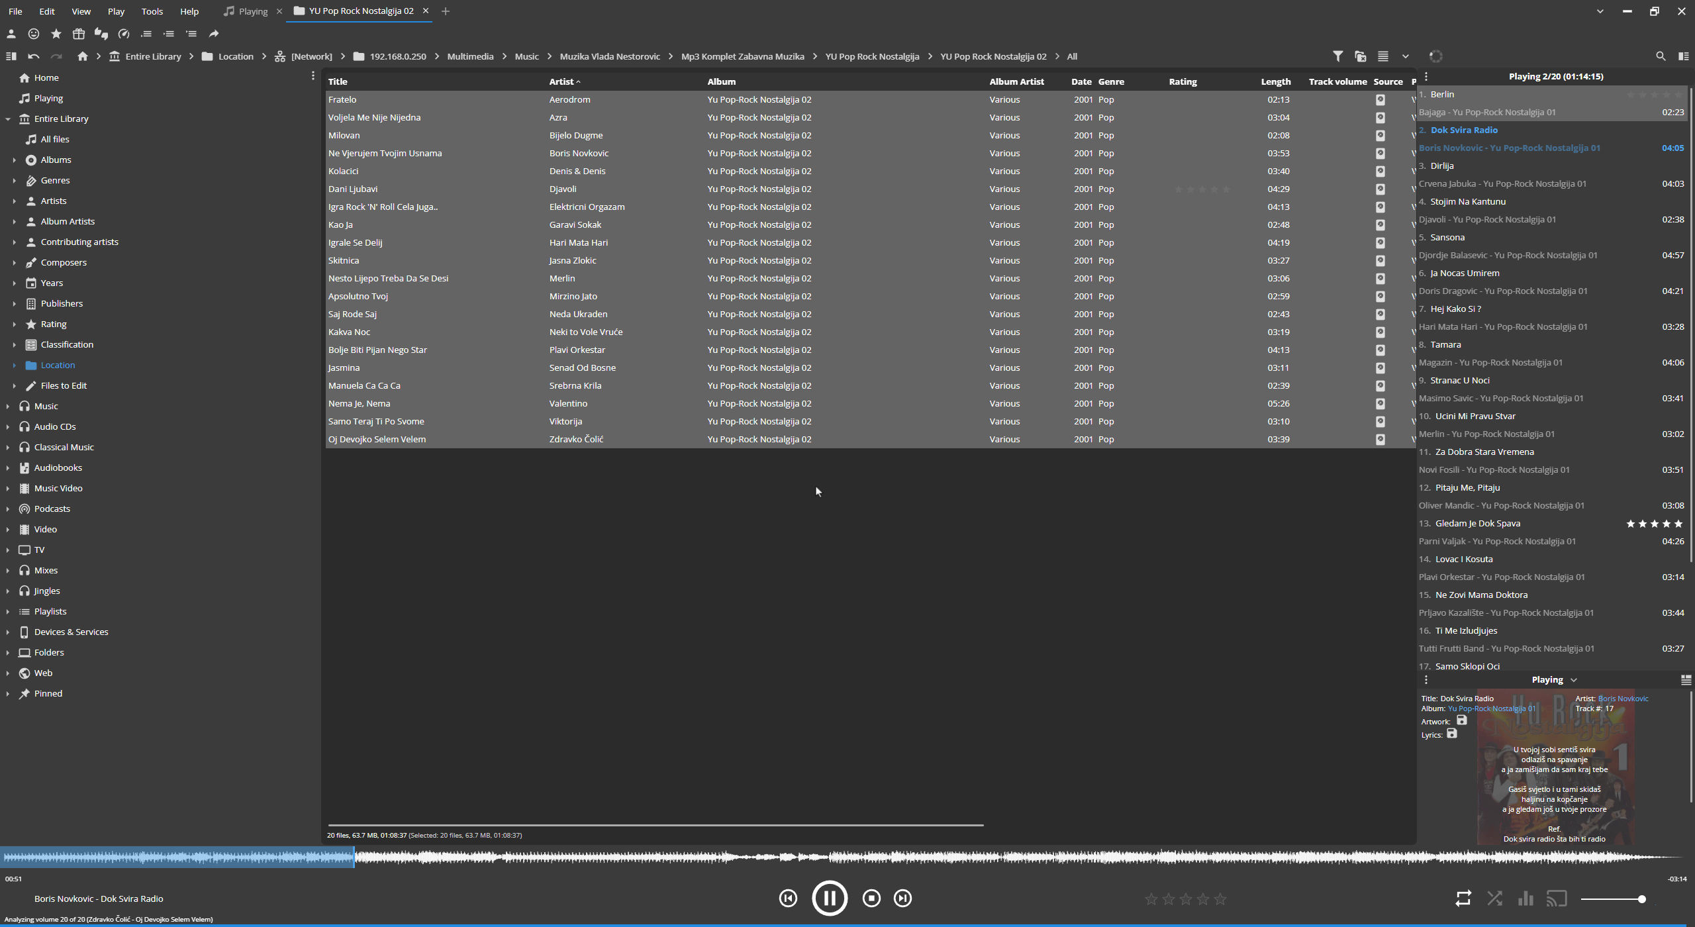Open search with the magnifier icon
Viewport: 1695px width, 927px height.
tap(1660, 56)
